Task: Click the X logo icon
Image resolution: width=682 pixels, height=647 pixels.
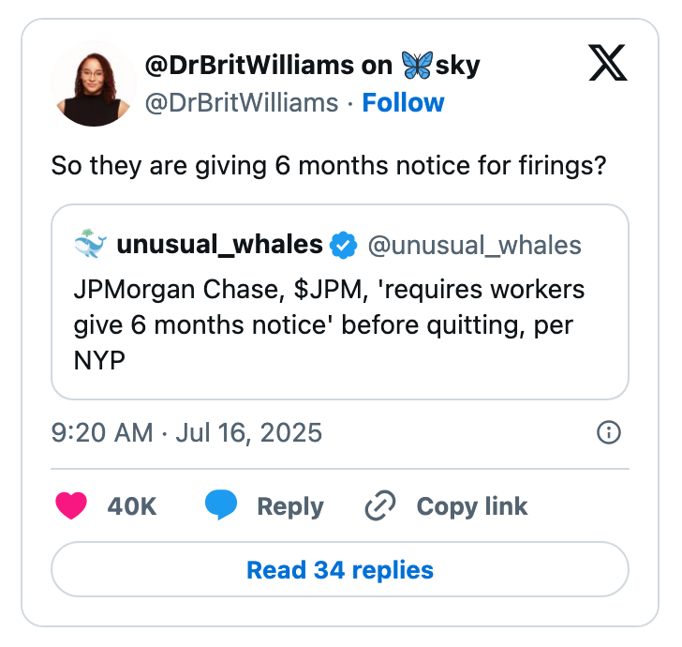Action: pyautogui.click(x=607, y=64)
